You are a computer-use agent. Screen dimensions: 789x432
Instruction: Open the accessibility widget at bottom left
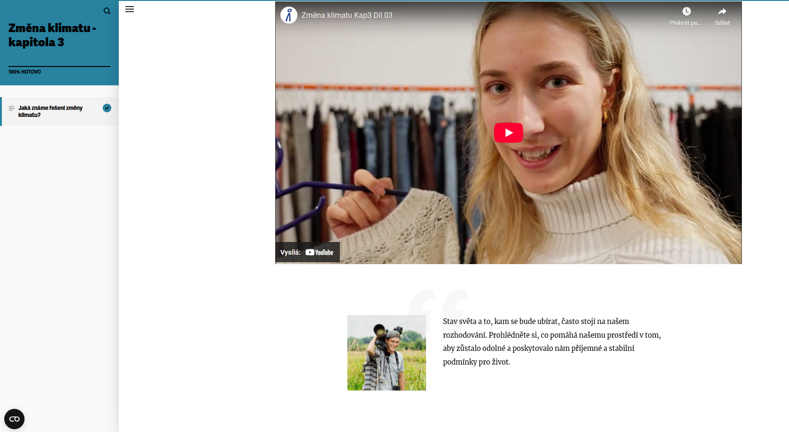[x=14, y=419]
